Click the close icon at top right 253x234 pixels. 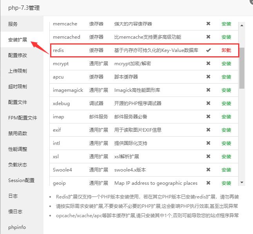[251, 2]
